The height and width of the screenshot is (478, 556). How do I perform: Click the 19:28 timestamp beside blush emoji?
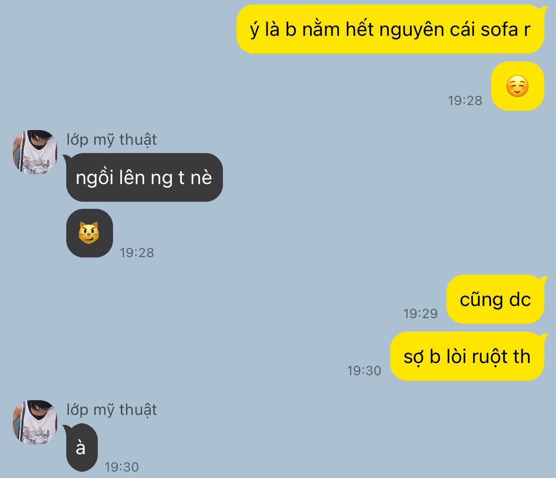[x=465, y=100]
